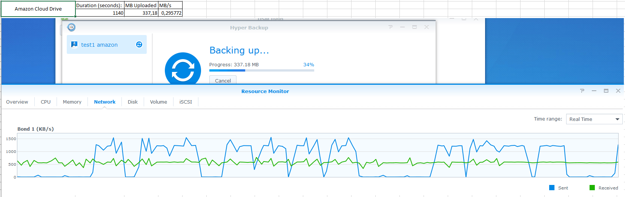Go to the Disk tab
The image size is (625, 197).
[133, 102]
